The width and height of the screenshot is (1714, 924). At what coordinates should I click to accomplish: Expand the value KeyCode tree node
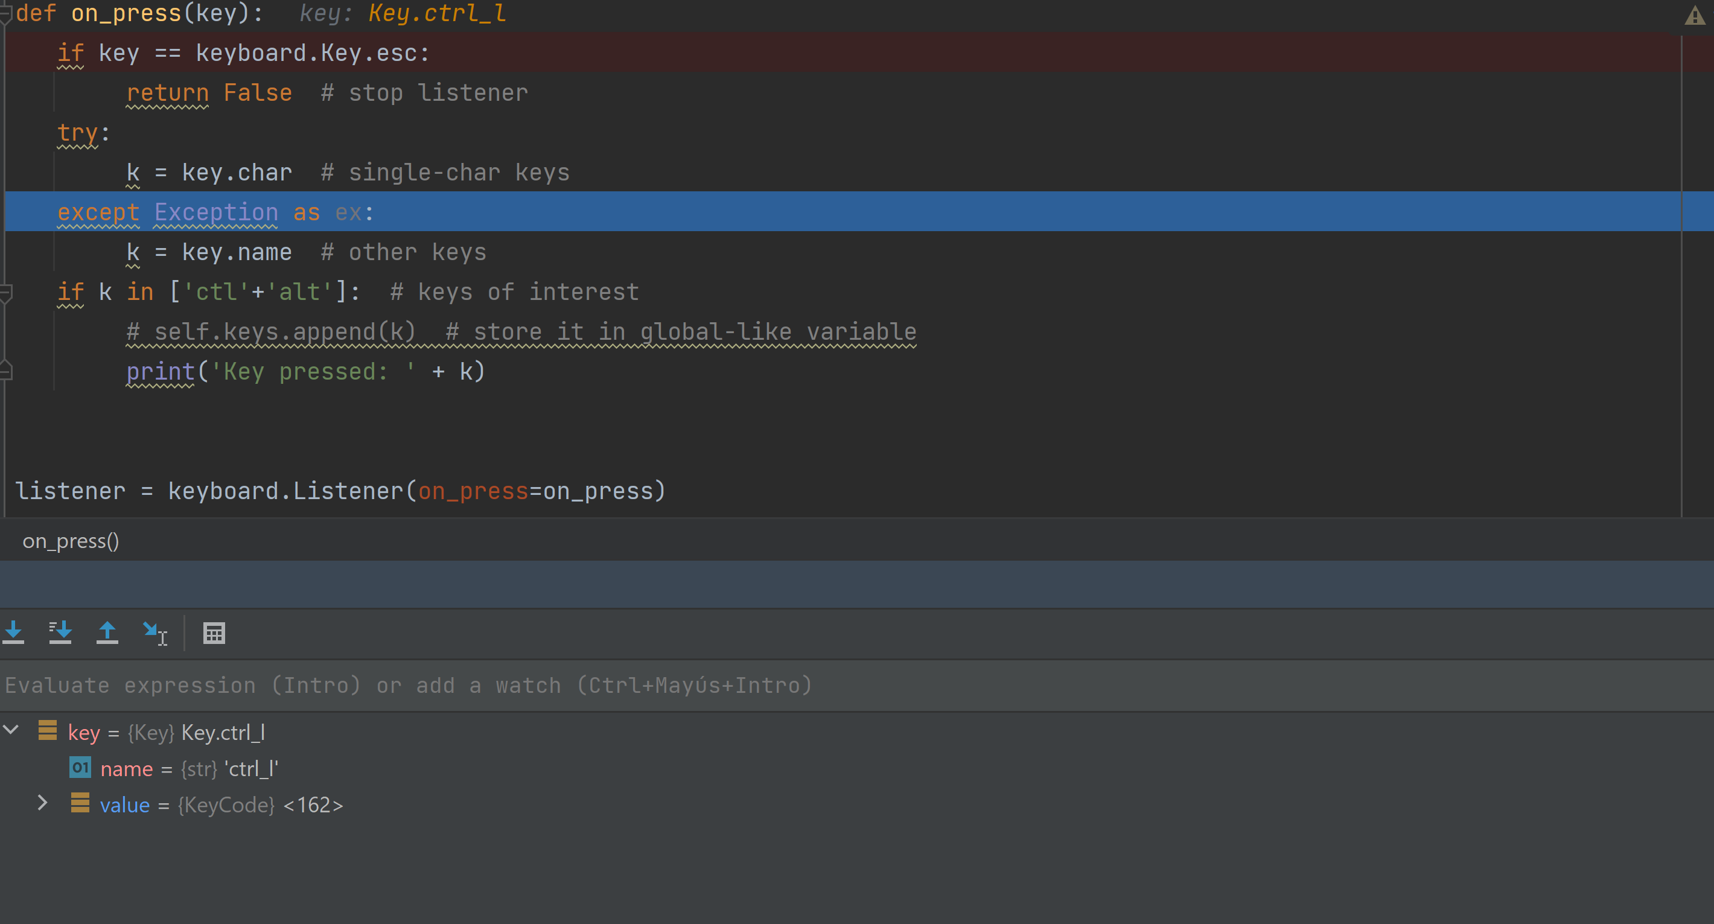point(43,803)
